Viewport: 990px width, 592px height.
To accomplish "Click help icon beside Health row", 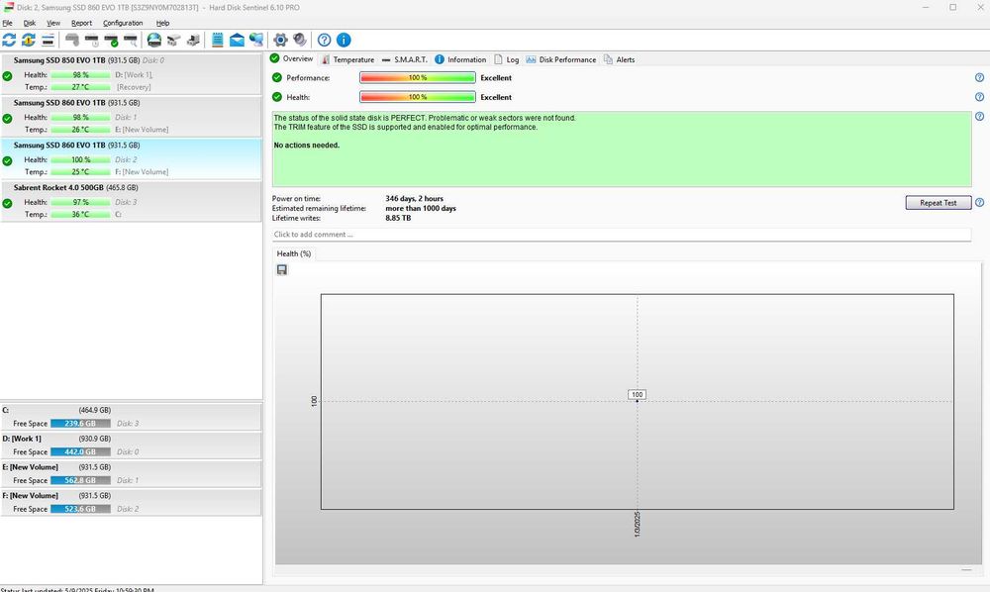I will tap(979, 97).
